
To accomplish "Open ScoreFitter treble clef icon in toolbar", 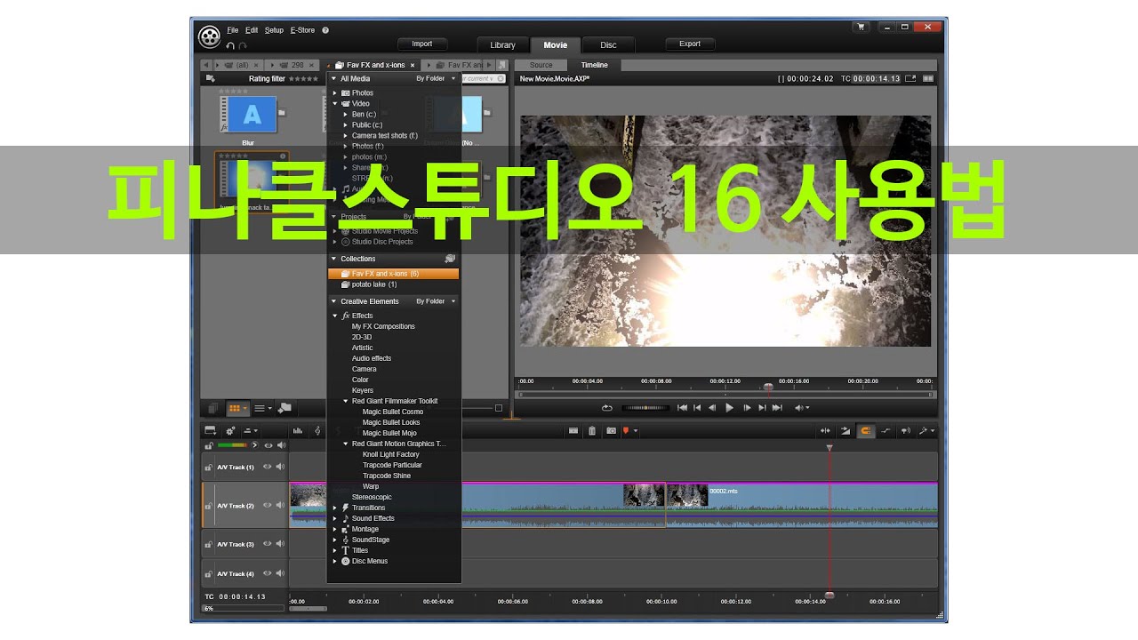I will click(317, 431).
